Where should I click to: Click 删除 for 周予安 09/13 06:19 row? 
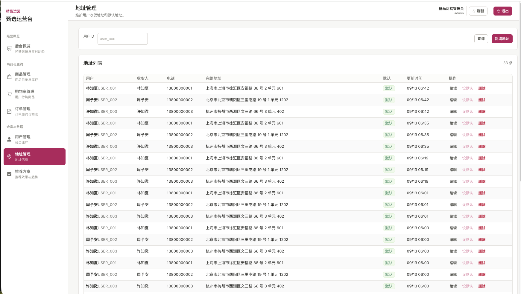[482, 170]
